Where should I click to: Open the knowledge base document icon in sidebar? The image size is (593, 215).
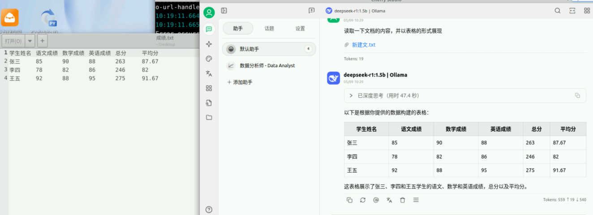pos(209,103)
